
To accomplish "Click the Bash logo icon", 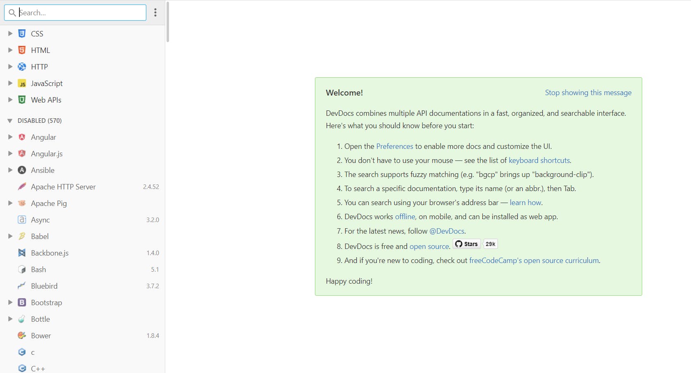I will (x=22, y=269).
